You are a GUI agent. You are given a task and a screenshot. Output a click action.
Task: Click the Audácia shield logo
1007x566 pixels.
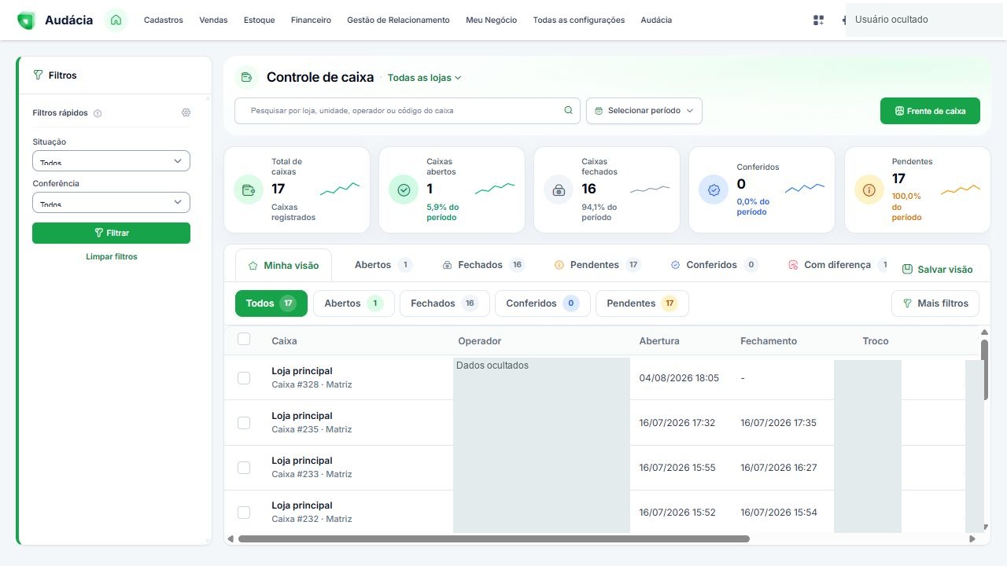point(26,20)
